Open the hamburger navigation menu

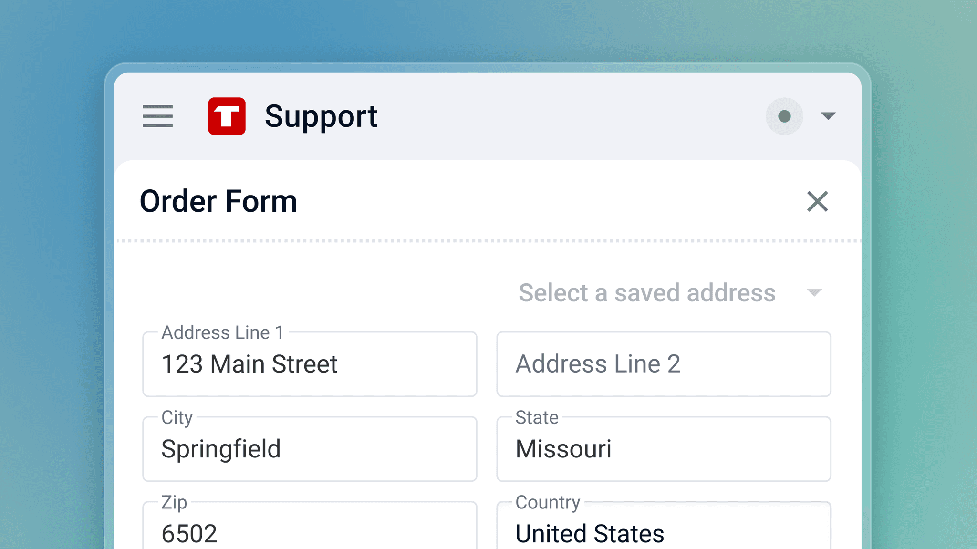pos(157,116)
